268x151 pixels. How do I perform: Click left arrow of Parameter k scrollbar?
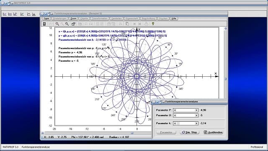[175, 123]
